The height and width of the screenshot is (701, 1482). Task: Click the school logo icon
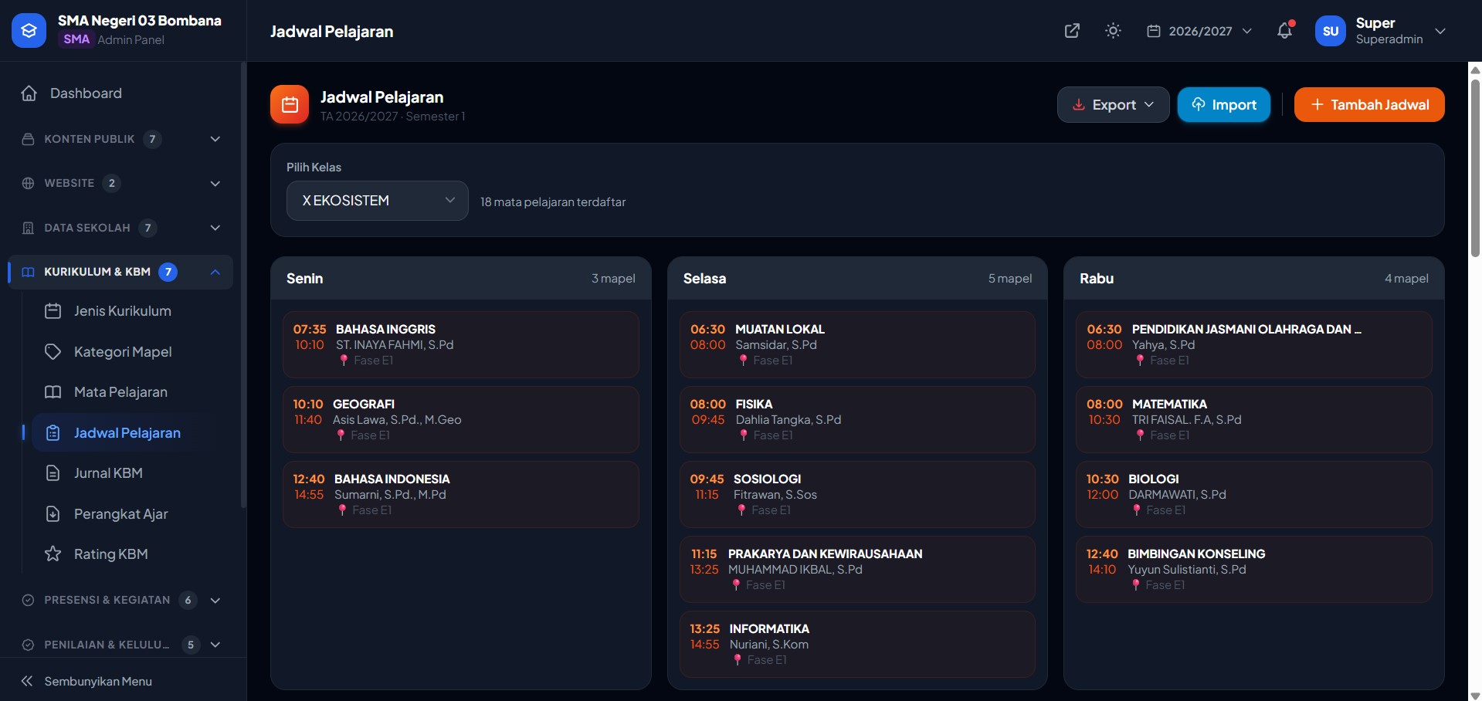(x=29, y=31)
